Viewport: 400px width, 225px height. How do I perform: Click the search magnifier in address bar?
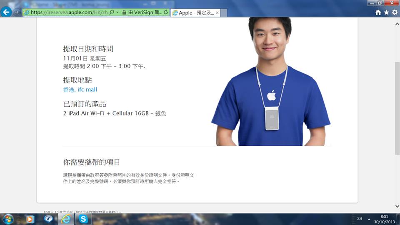(x=112, y=12)
